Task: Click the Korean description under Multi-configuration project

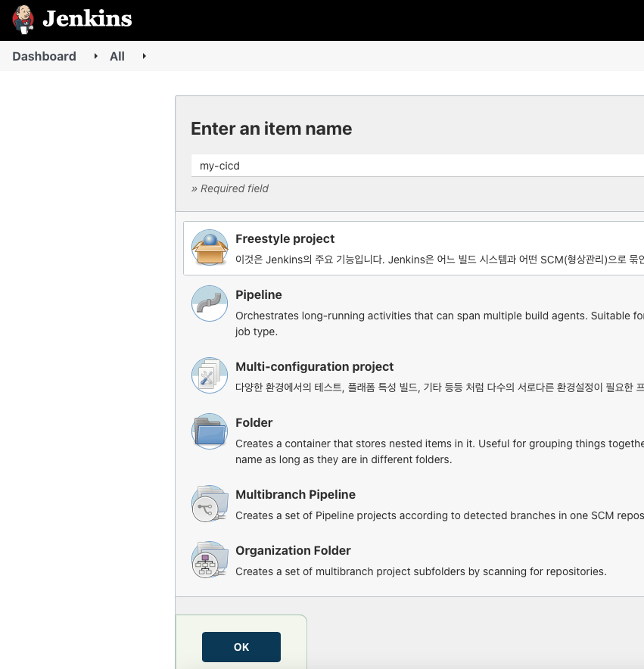Action: pos(440,387)
